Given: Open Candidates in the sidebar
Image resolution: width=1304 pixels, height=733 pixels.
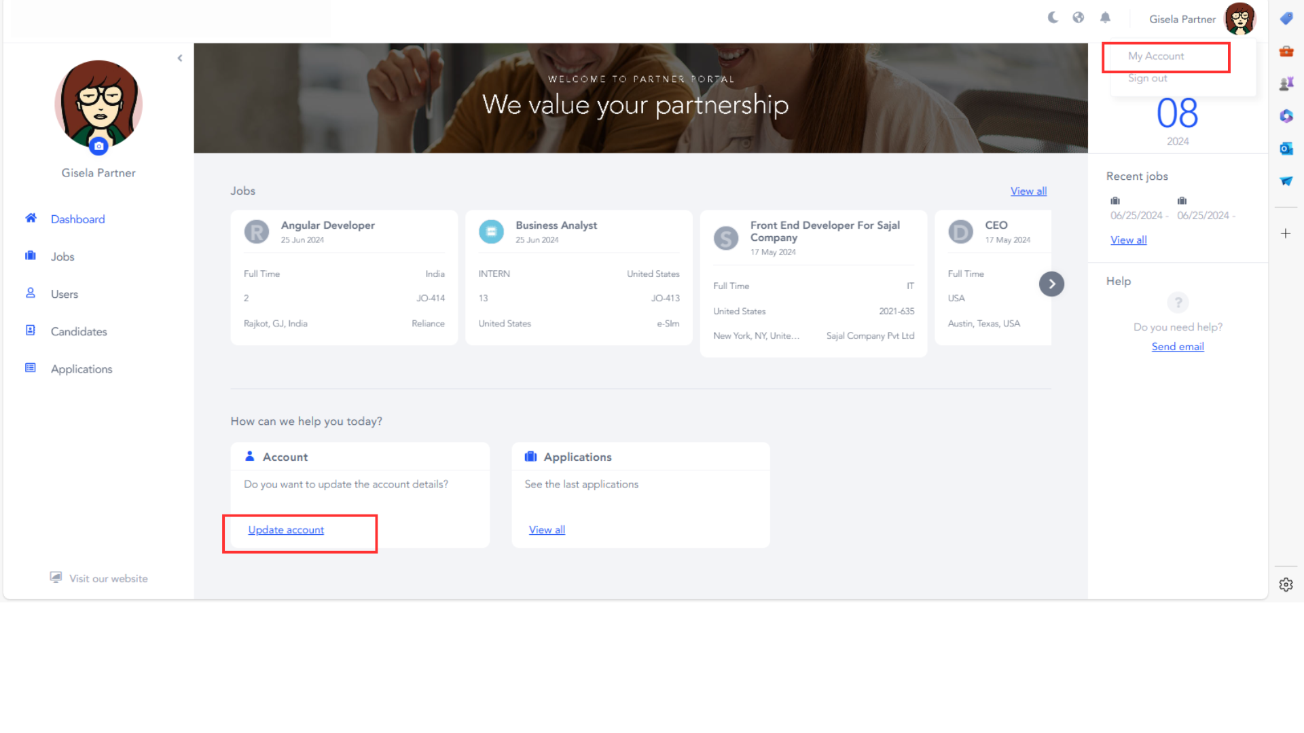Looking at the screenshot, I should tap(79, 331).
